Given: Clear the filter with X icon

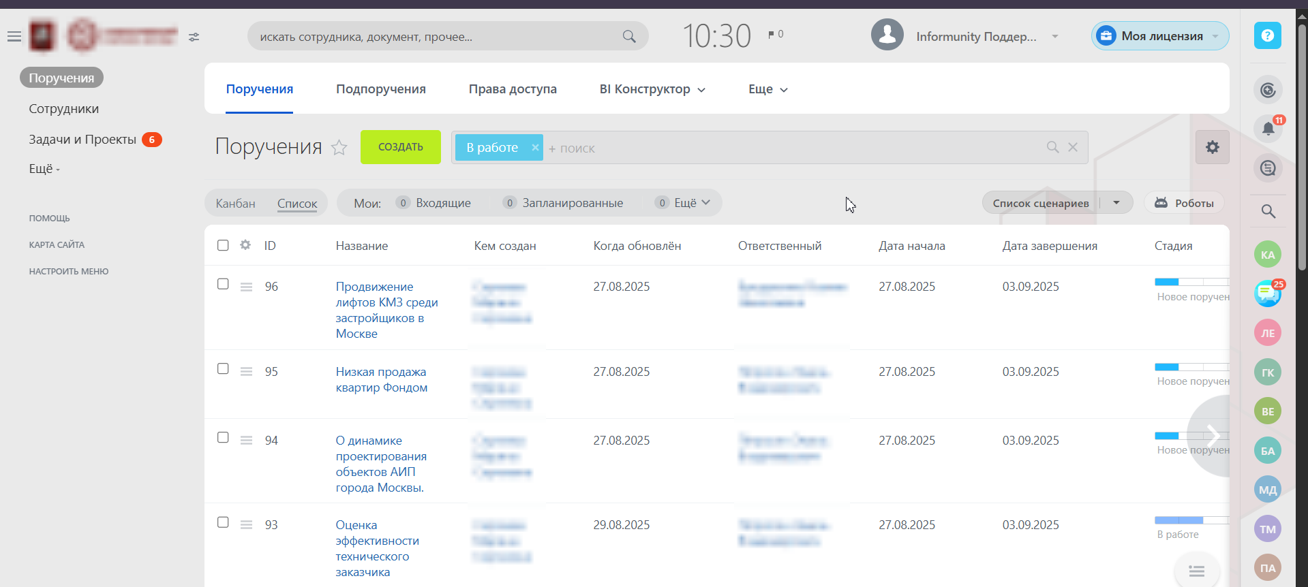Looking at the screenshot, I should pyautogui.click(x=1073, y=147).
